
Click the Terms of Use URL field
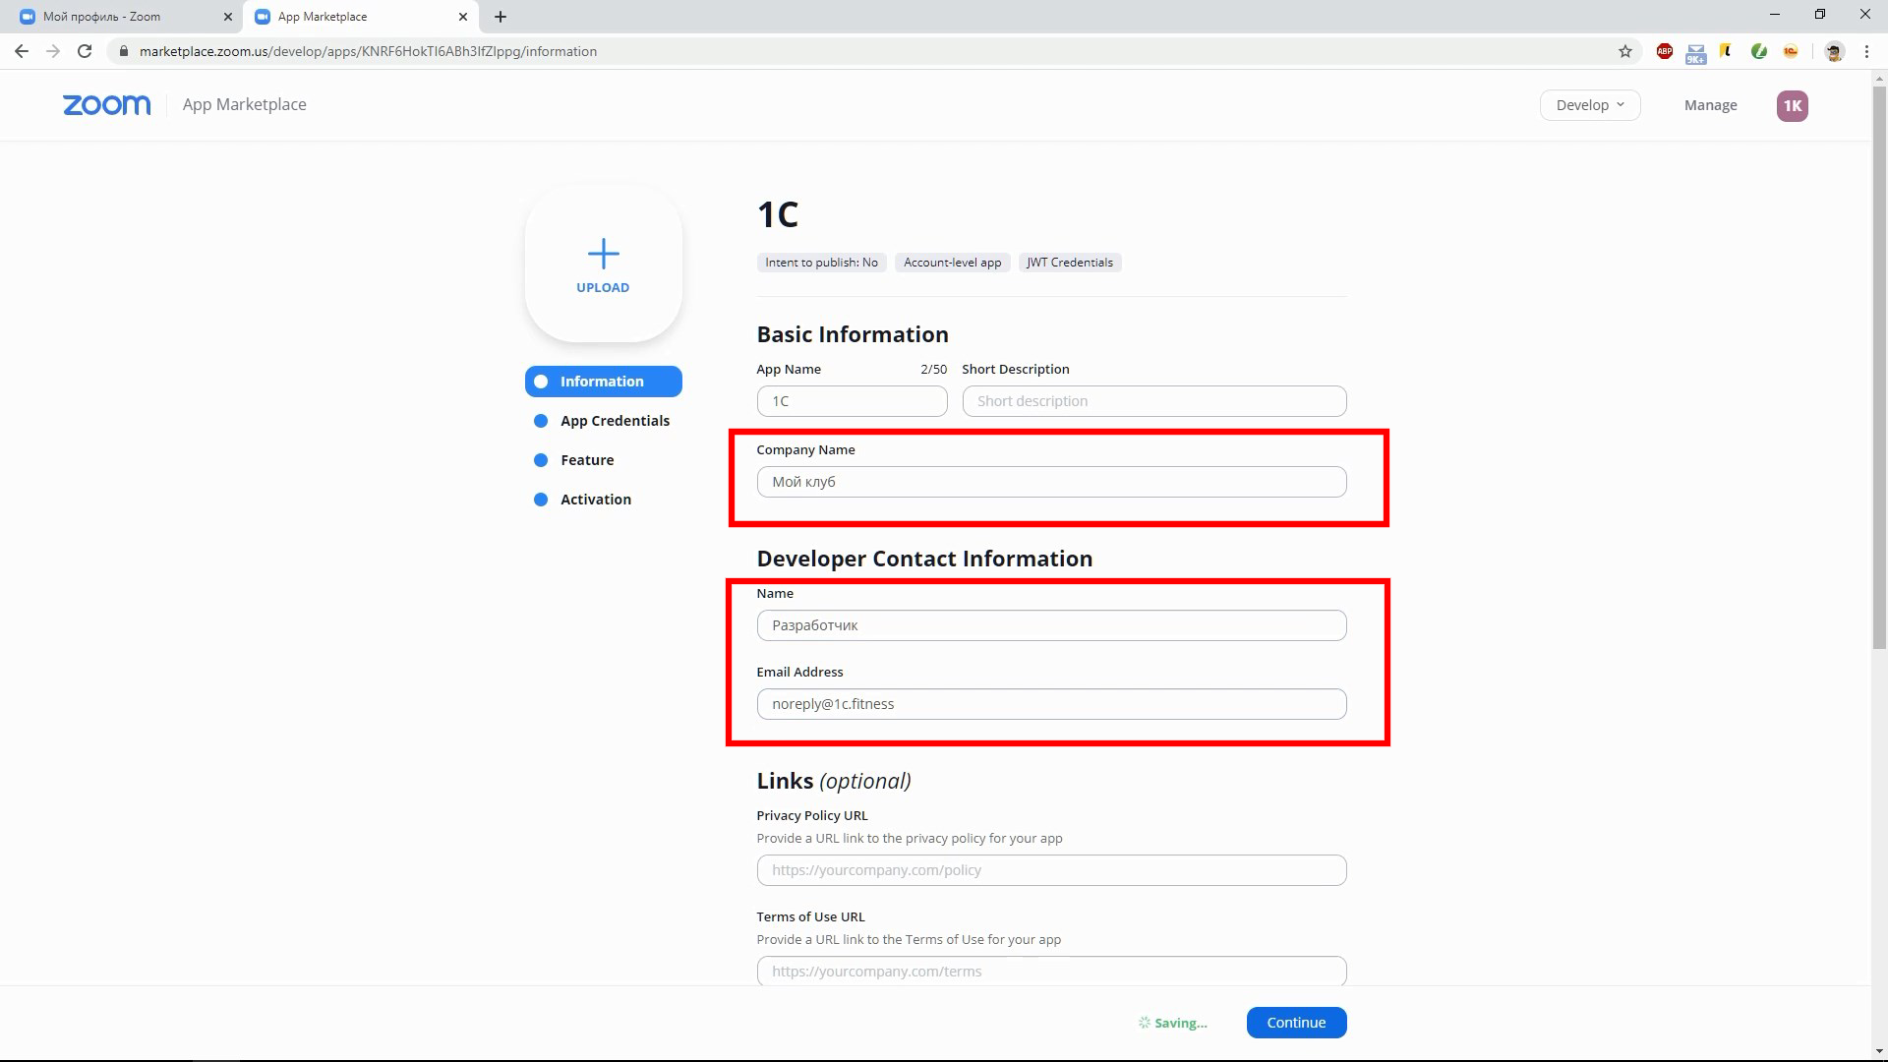pyautogui.click(x=1051, y=972)
